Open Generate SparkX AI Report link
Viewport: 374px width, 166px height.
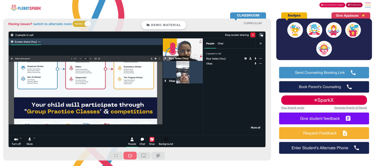(350, 108)
